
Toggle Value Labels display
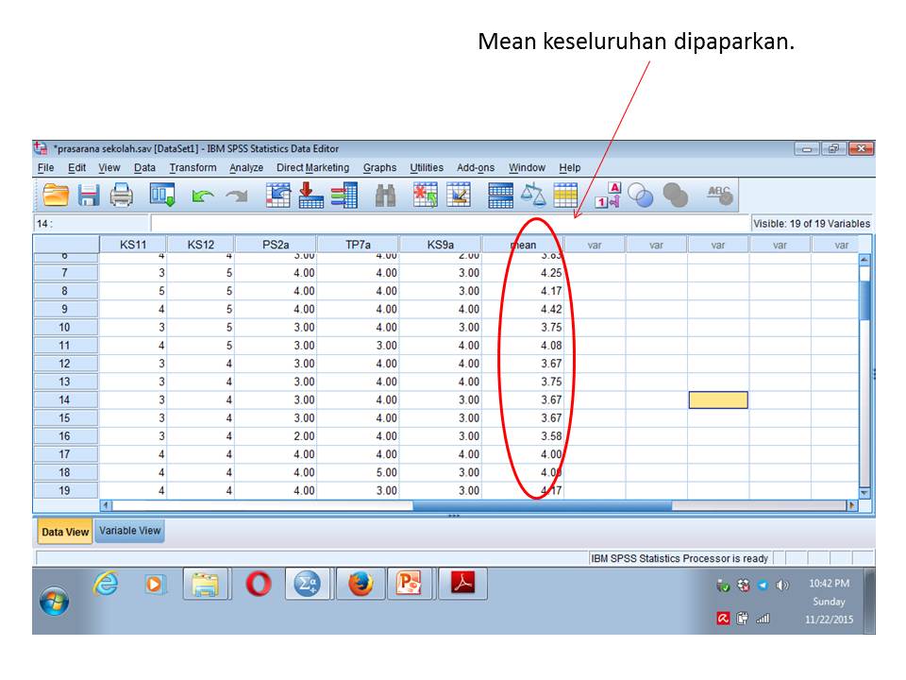(607, 195)
